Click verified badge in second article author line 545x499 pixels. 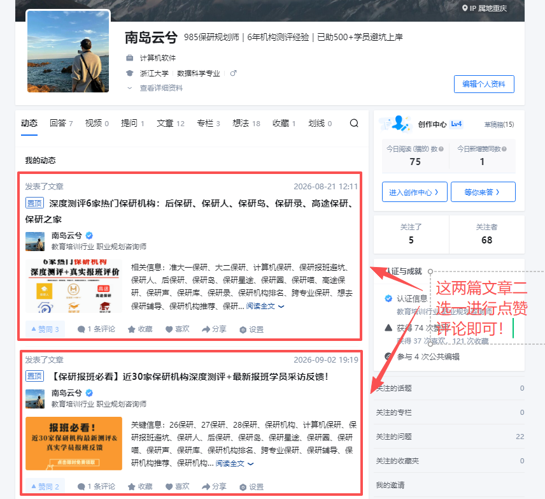(x=89, y=393)
